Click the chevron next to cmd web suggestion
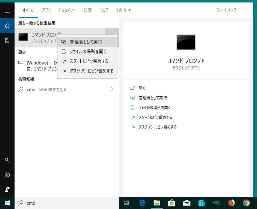The width and height of the screenshot is (257, 209). click(x=112, y=90)
